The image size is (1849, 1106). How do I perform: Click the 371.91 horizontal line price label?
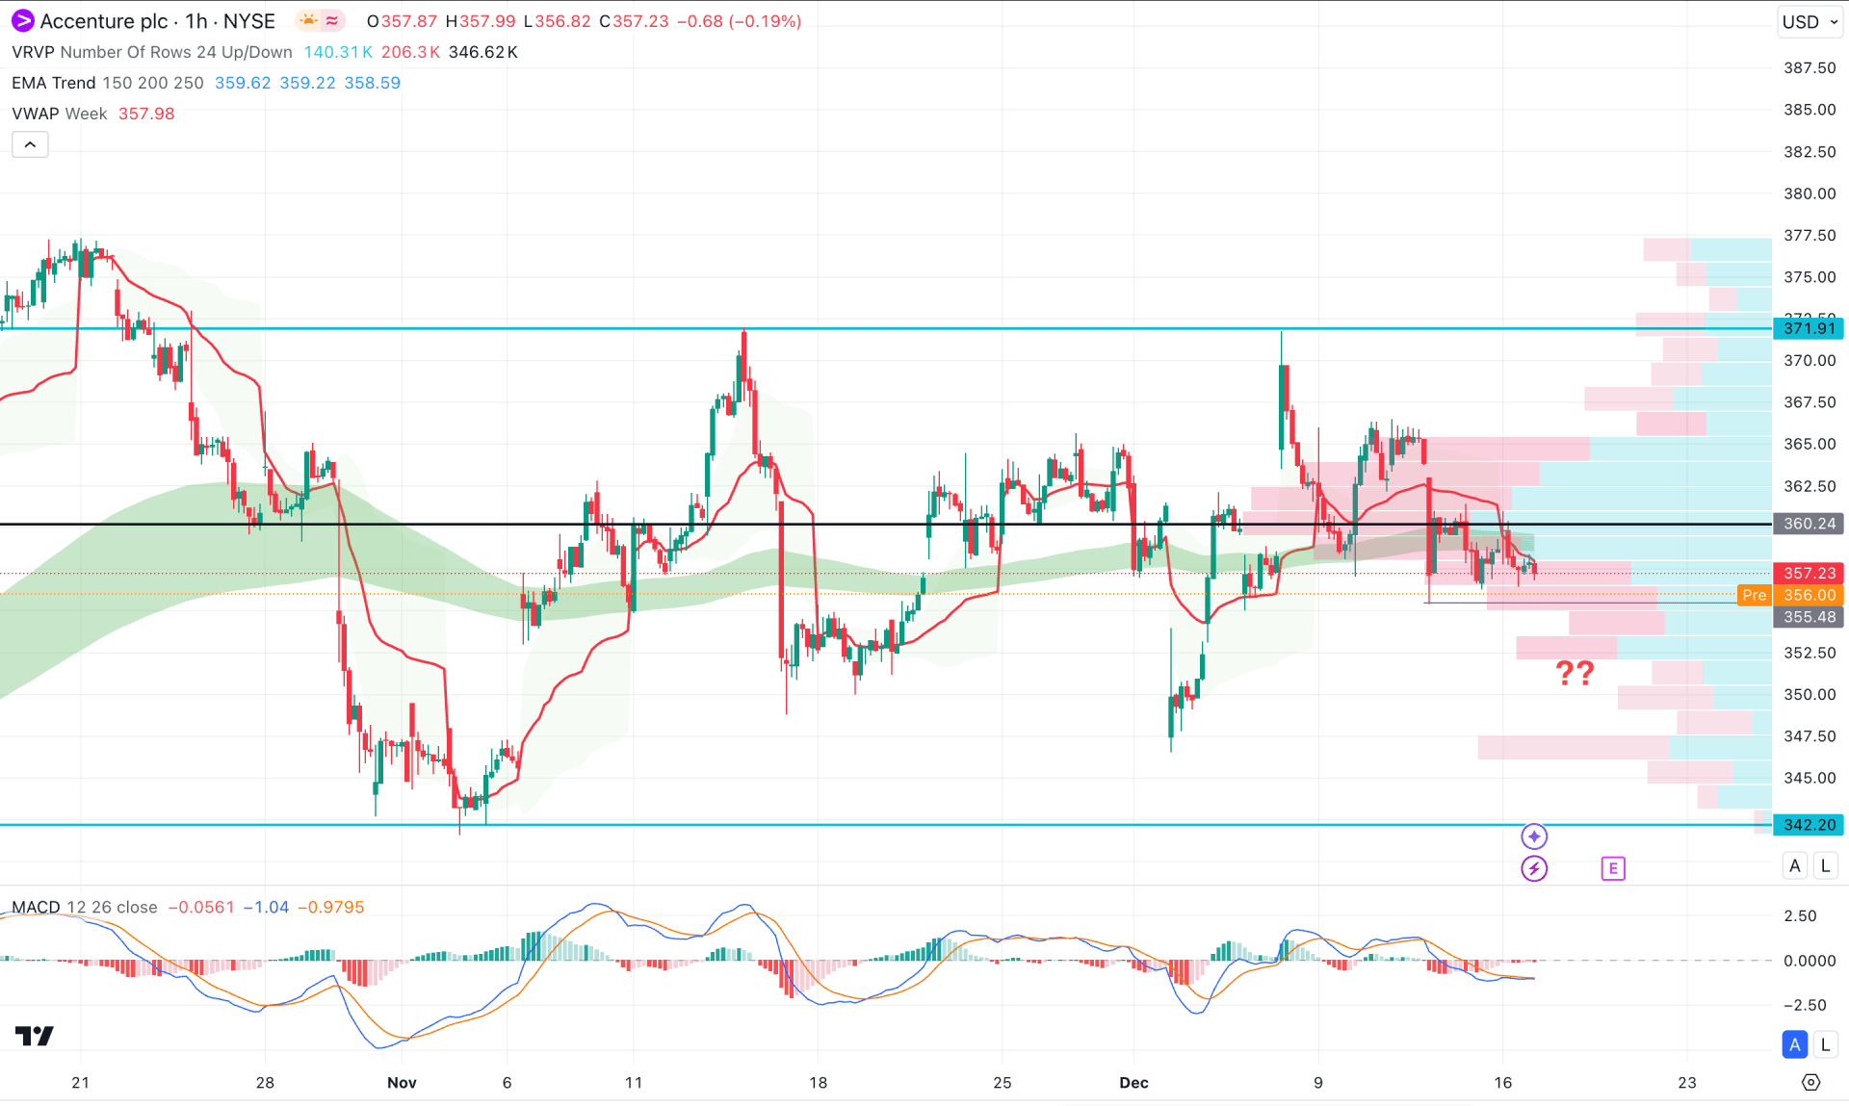1809,328
